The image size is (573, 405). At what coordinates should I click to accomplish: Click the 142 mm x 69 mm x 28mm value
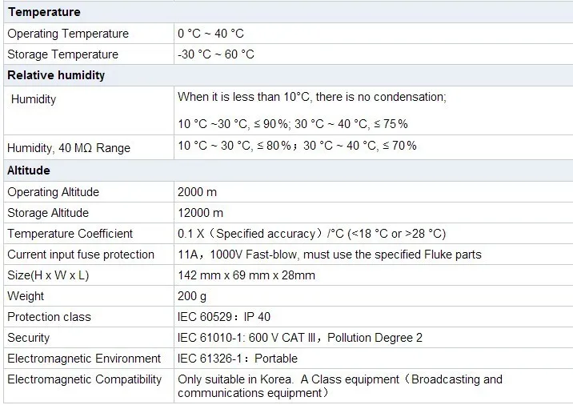tap(246, 275)
